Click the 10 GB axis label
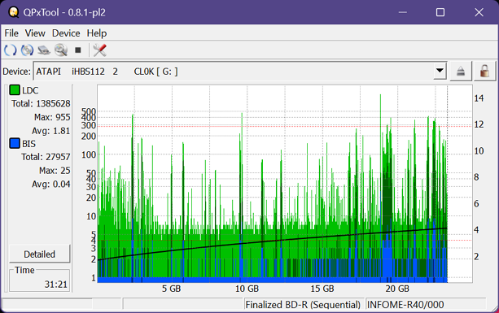The width and height of the screenshot is (499, 313). click(x=247, y=289)
